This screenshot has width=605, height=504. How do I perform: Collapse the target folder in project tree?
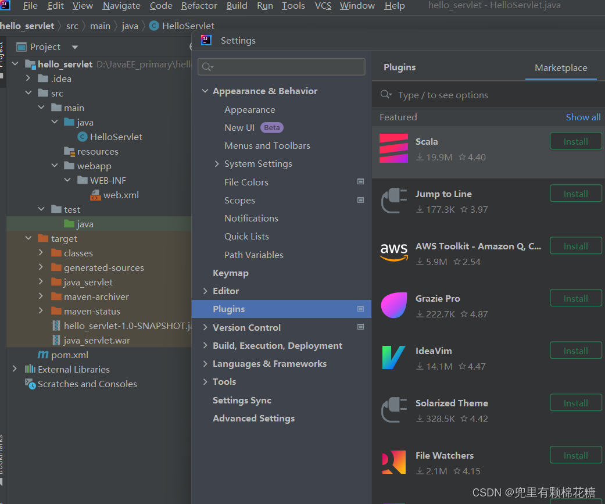(x=28, y=238)
